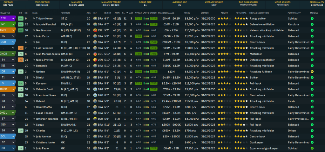Click the green morale icon for Thierry Henry
Screen dimensions: 325x152
(x=312, y=19)
